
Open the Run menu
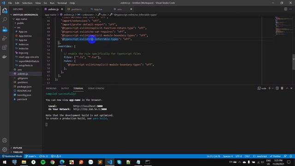pos(52,3)
